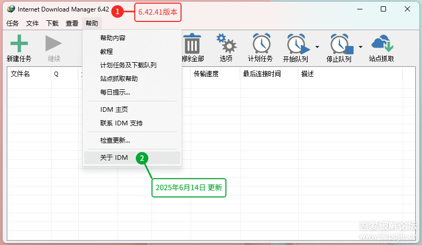Click the grey Resume play icon
This screenshot has width=422, height=245.
(54, 43)
